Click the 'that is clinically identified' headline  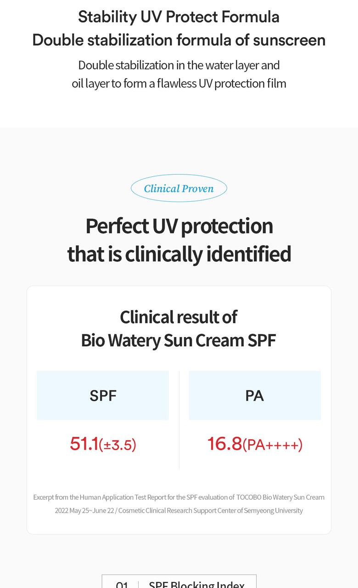click(x=179, y=254)
